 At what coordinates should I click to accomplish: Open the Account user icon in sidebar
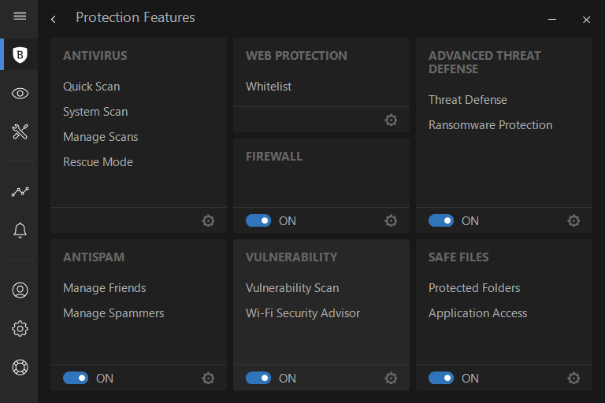point(20,290)
